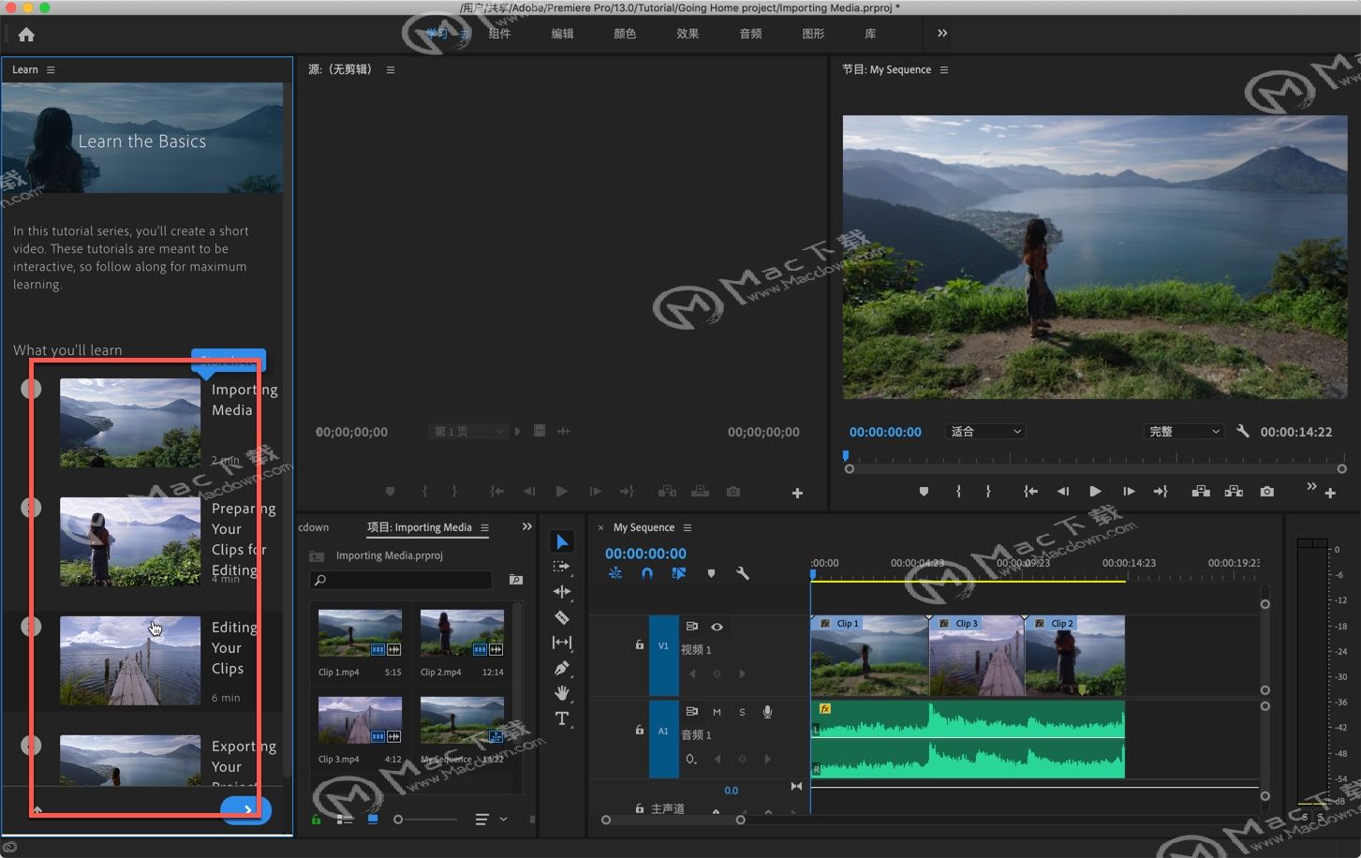Open playback resolution dropdown showing 完整
The image size is (1361, 858).
click(x=1184, y=432)
